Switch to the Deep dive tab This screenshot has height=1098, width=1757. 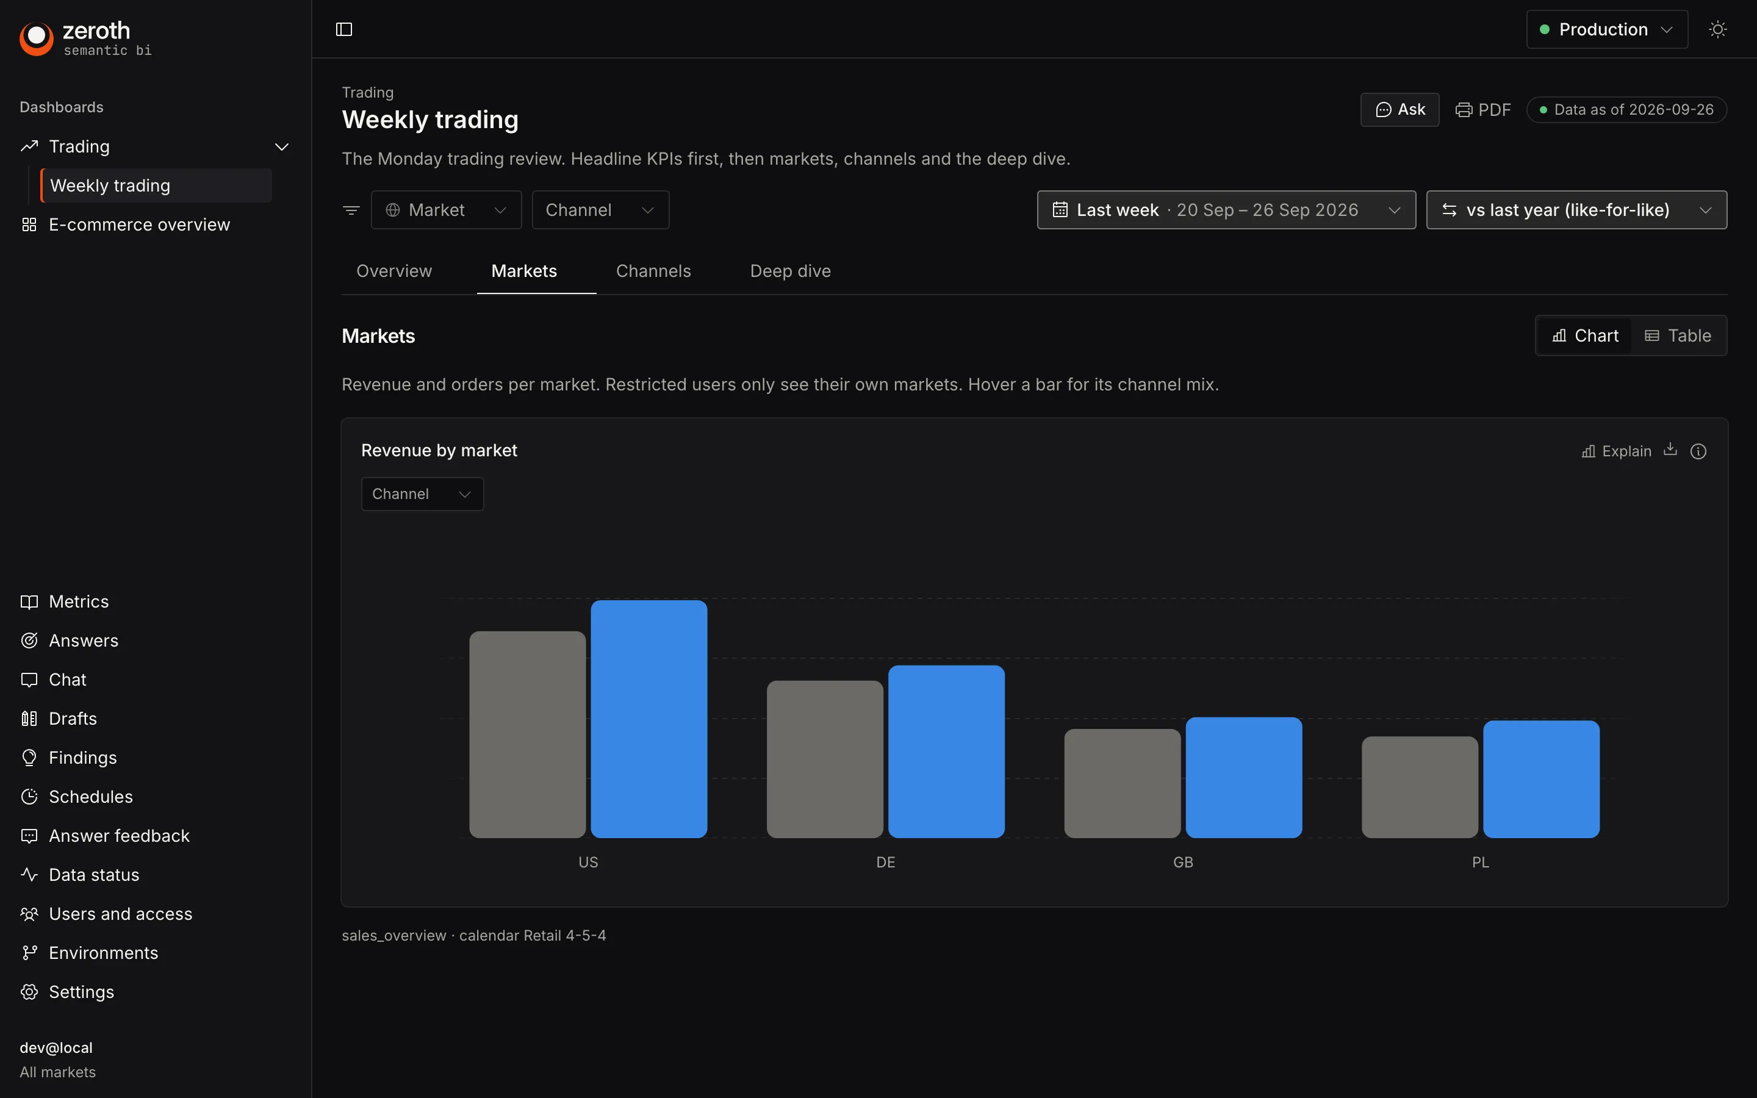(791, 271)
